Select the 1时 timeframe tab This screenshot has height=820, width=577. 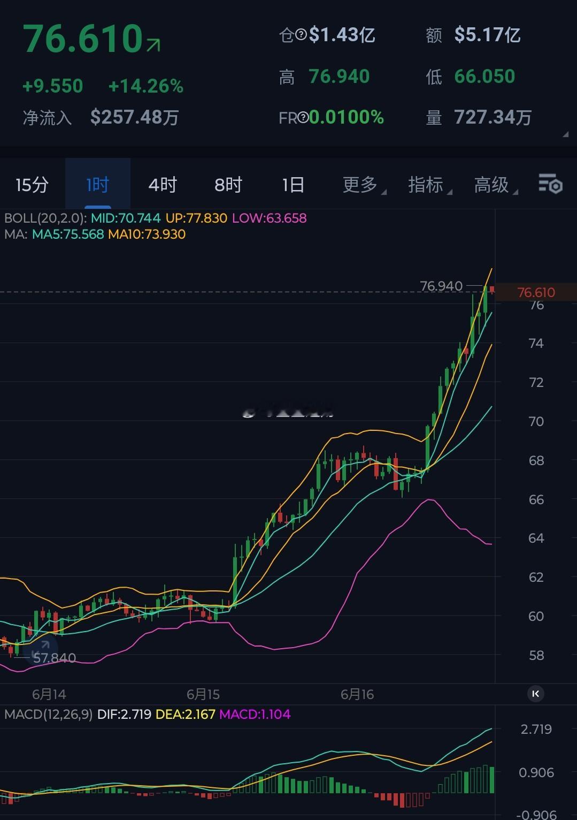[98, 185]
